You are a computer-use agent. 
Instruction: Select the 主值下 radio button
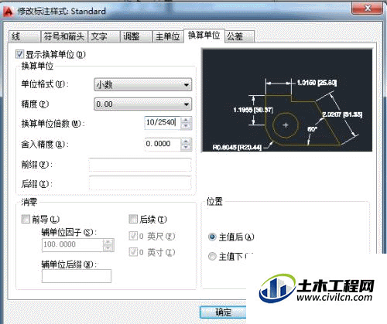click(x=212, y=256)
